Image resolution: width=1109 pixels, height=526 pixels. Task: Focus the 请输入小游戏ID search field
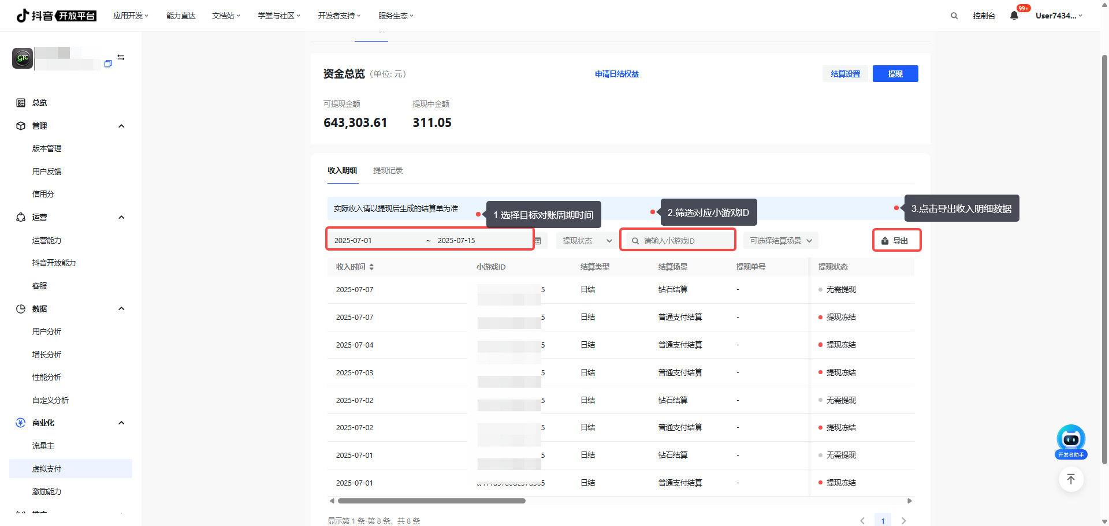682,241
